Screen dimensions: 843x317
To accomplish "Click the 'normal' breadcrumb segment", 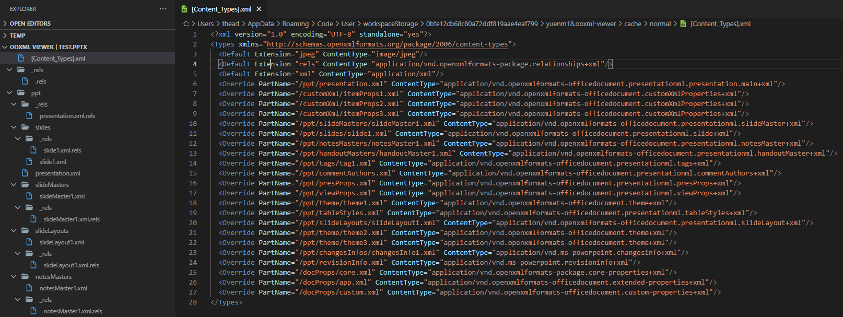I will 660,24.
